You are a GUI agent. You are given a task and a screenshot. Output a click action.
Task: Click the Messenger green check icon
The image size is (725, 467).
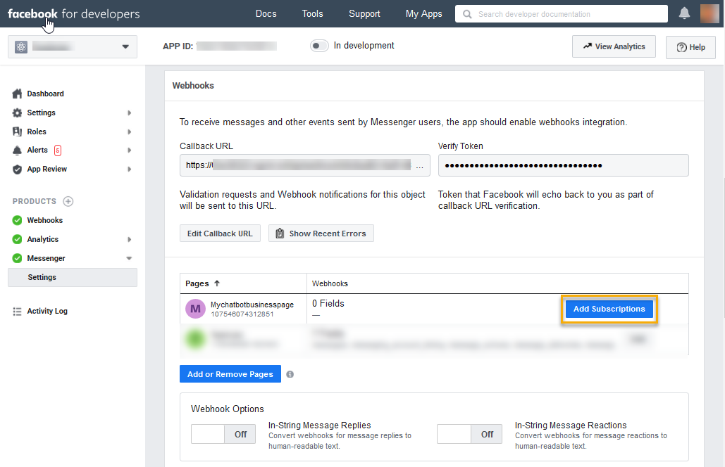[x=17, y=258]
